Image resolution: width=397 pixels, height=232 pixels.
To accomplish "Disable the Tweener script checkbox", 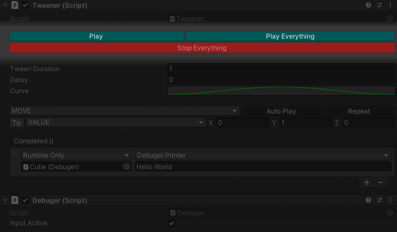I will (x=25, y=5).
